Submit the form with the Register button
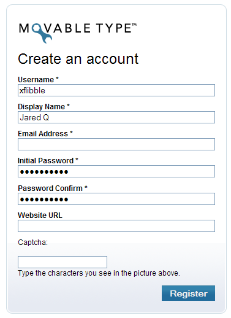 [x=188, y=293]
